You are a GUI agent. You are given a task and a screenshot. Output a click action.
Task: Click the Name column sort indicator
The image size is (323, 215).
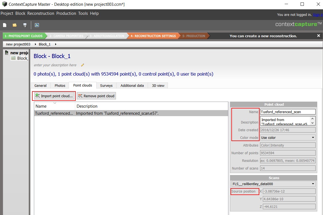[55, 103]
